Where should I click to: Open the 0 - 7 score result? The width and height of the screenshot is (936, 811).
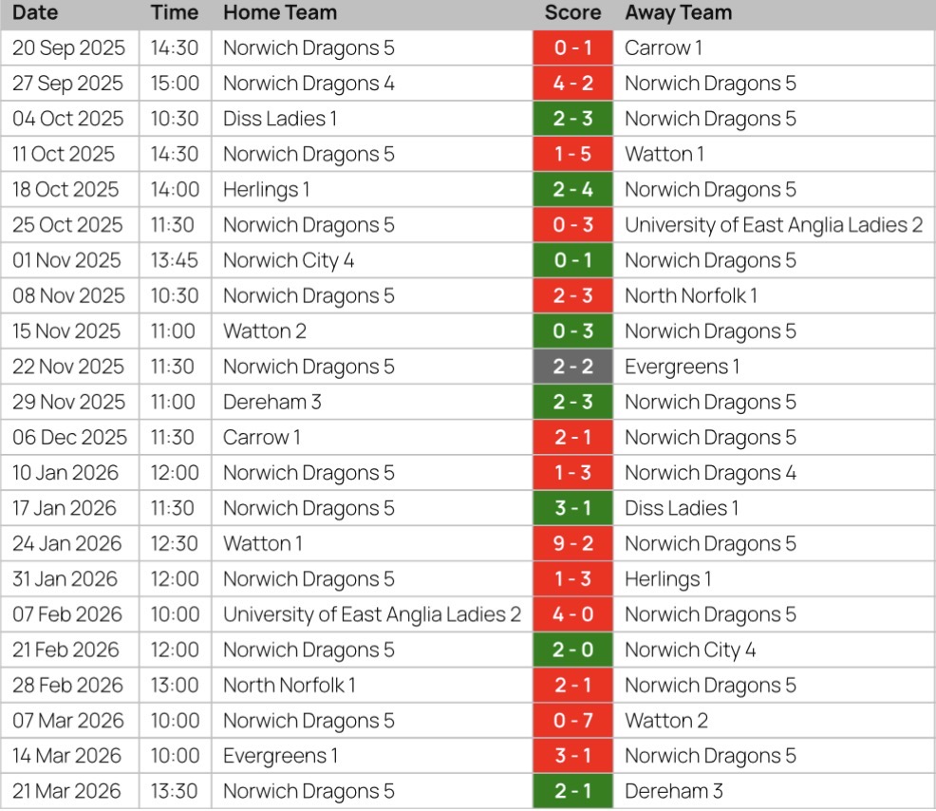pyautogui.click(x=572, y=721)
